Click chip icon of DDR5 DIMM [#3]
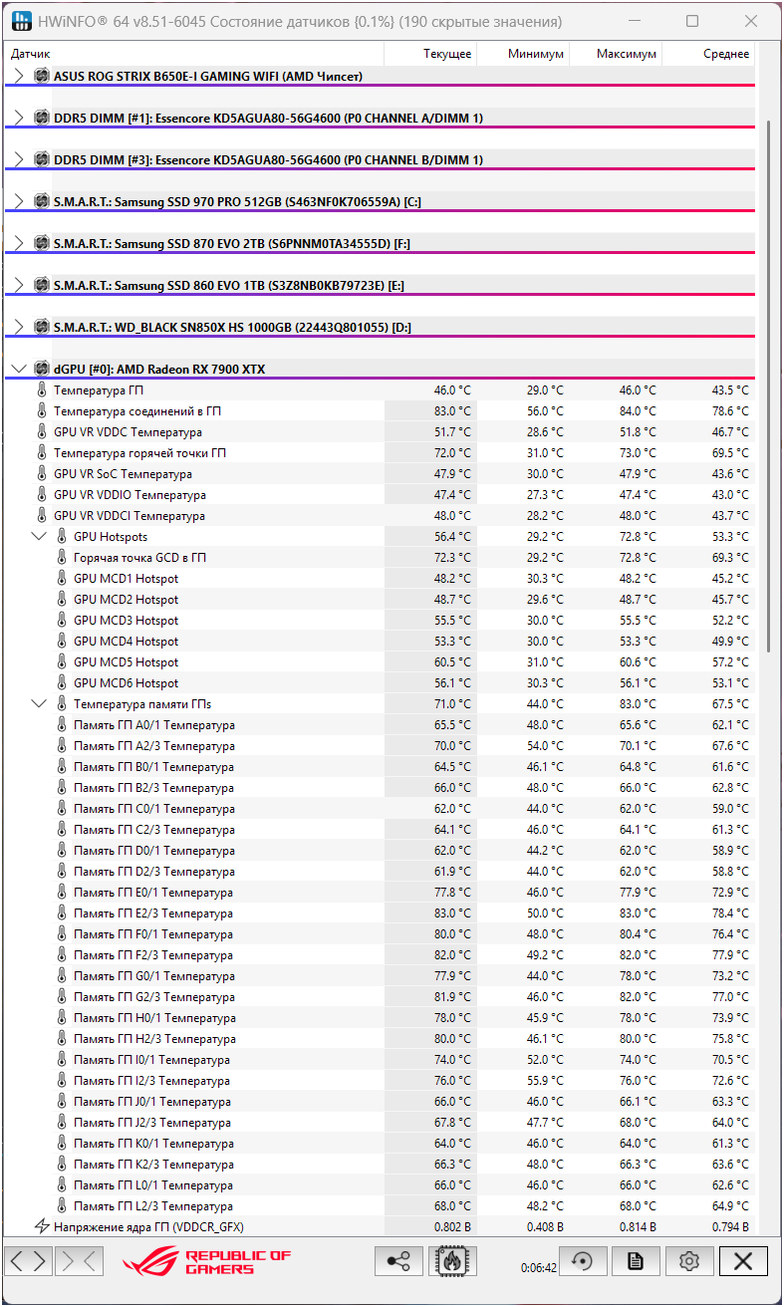The image size is (784, 1307). (42, 159)
